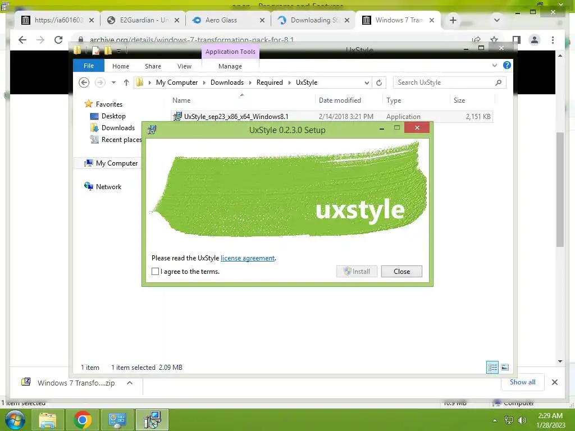
Task: Open the Share ribbon tab
Action: [x=153, y=66]
